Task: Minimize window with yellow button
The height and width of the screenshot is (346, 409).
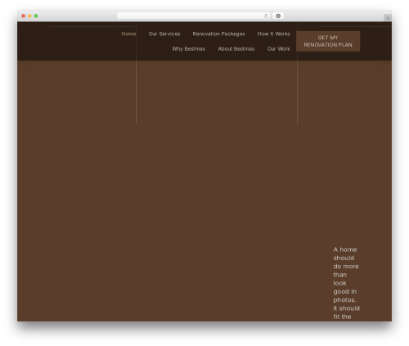Action: coord(29,16)
